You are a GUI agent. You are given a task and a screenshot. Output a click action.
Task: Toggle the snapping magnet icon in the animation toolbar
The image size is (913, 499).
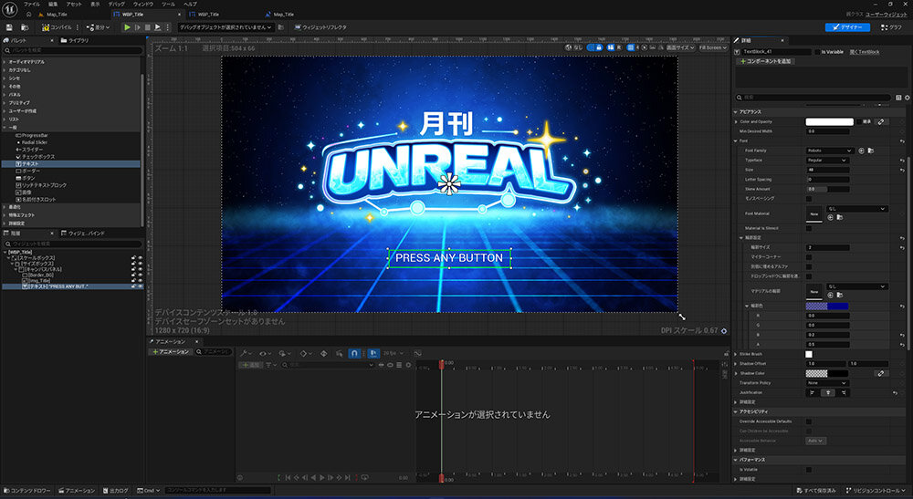click(x=353, y=352)
